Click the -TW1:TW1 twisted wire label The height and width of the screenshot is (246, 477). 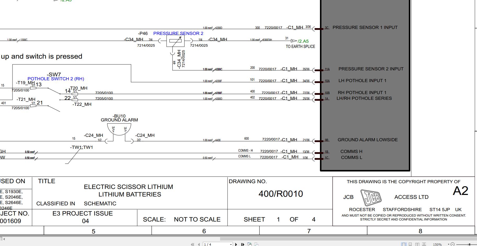coord(81,147)
